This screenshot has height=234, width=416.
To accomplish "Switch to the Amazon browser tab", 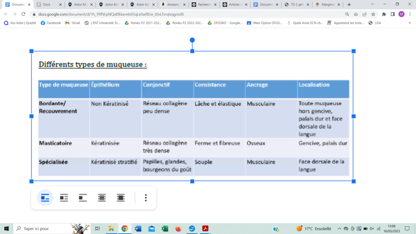I will click(172, 5).
